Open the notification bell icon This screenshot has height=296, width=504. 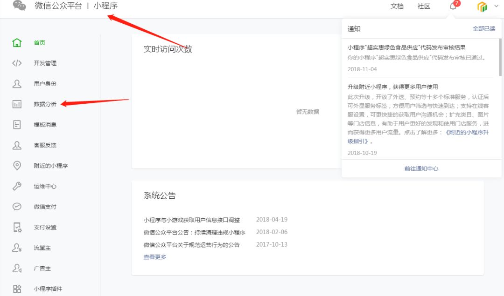pos(453,6)
